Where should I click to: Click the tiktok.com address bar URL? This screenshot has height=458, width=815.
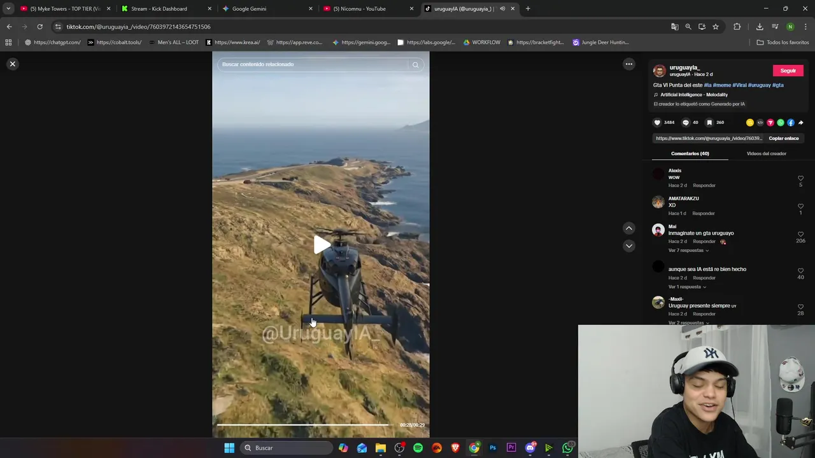(139, 27)
